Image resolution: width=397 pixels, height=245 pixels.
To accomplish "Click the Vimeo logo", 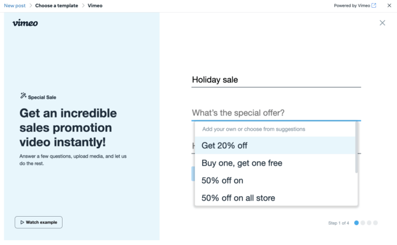I will coord(25,23).
